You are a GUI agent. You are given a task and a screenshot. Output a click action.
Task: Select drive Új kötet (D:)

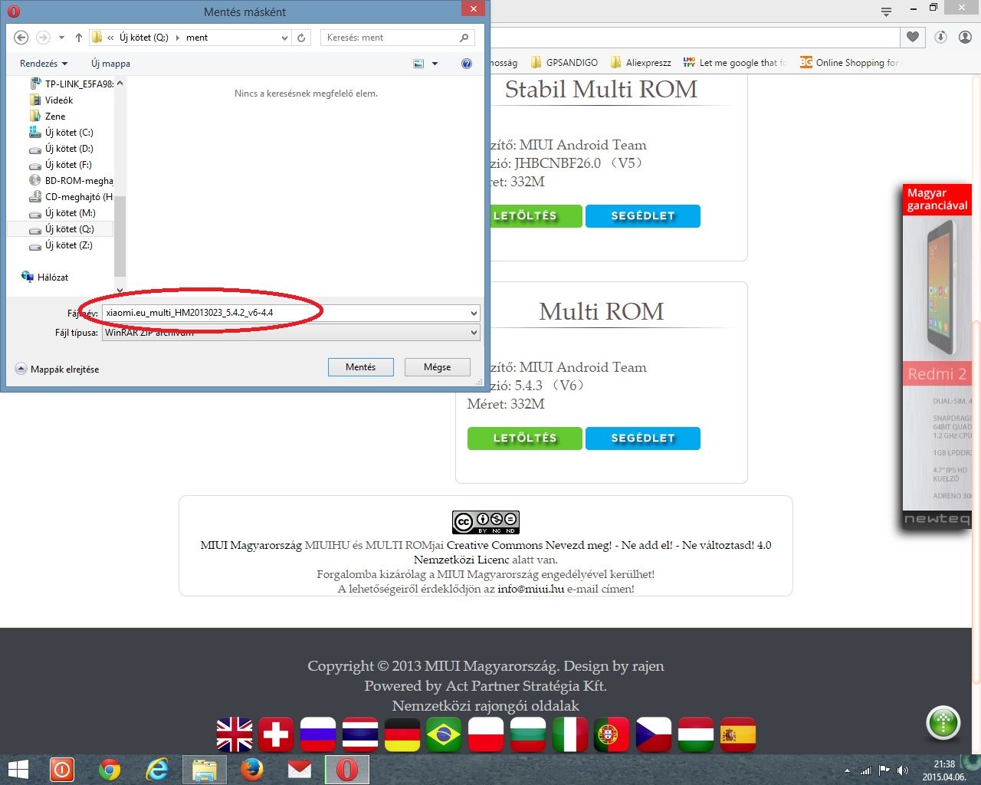pos(61,148)
